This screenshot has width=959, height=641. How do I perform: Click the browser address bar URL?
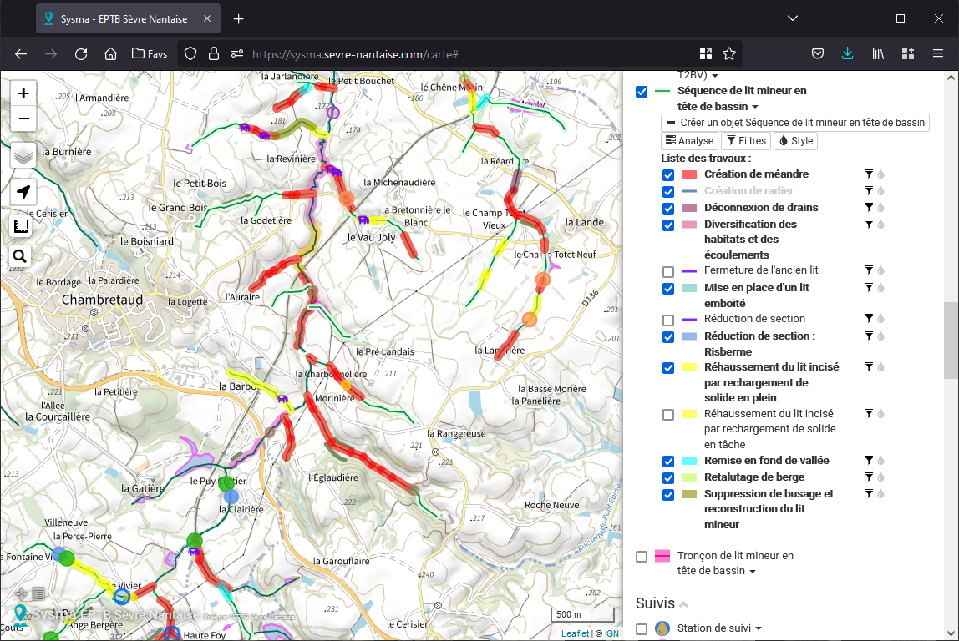click(x=355, y=54)
